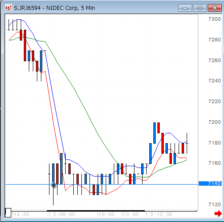Screen dimensions: 224x222
Task: Click the 2-12:30 time axis label
Action: tap(161, 214)
